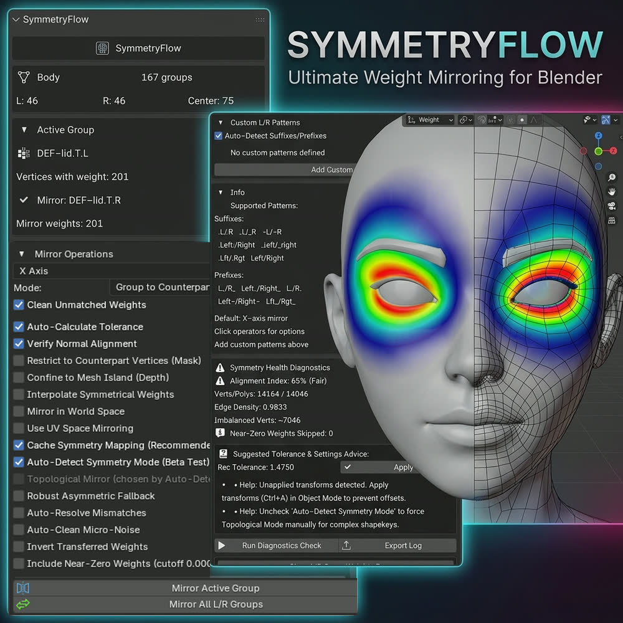The width and height of the screenshot is (623, 623).
Task: Click the blue Z axis gizmo handle
Action: point(598,135)
